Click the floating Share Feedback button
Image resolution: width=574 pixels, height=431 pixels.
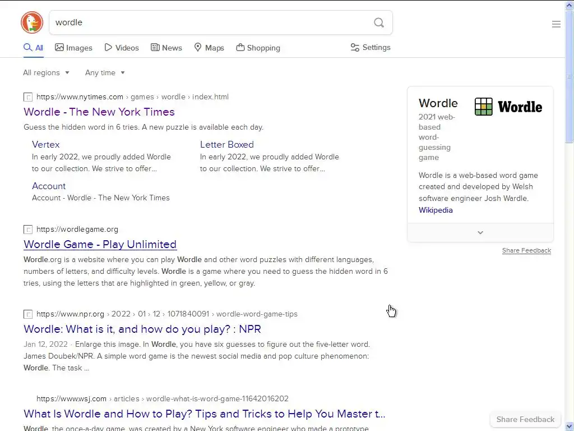[x=525, y=419]
